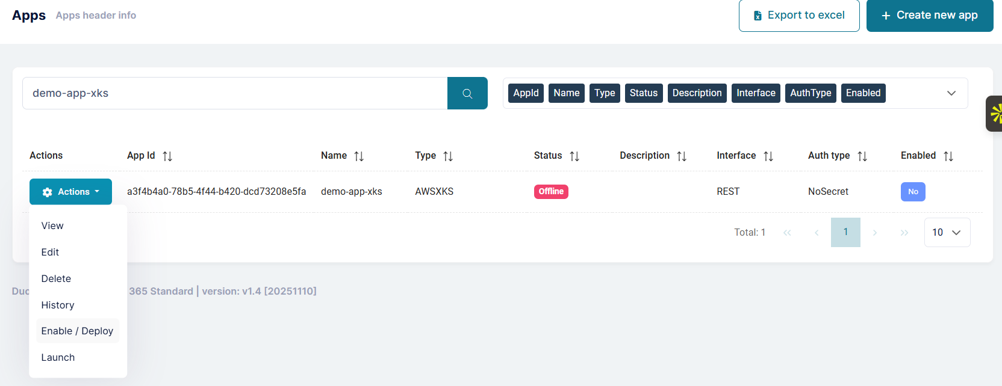Toggle the Actions dropdown button
Viewport: 1002px width, 386px height.
tap(70, 192)
